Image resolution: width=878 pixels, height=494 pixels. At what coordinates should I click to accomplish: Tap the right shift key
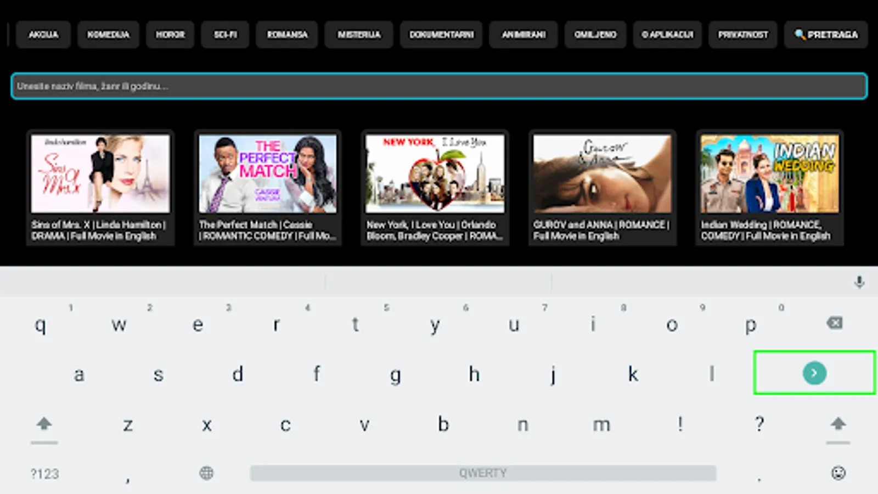point(838,424)
